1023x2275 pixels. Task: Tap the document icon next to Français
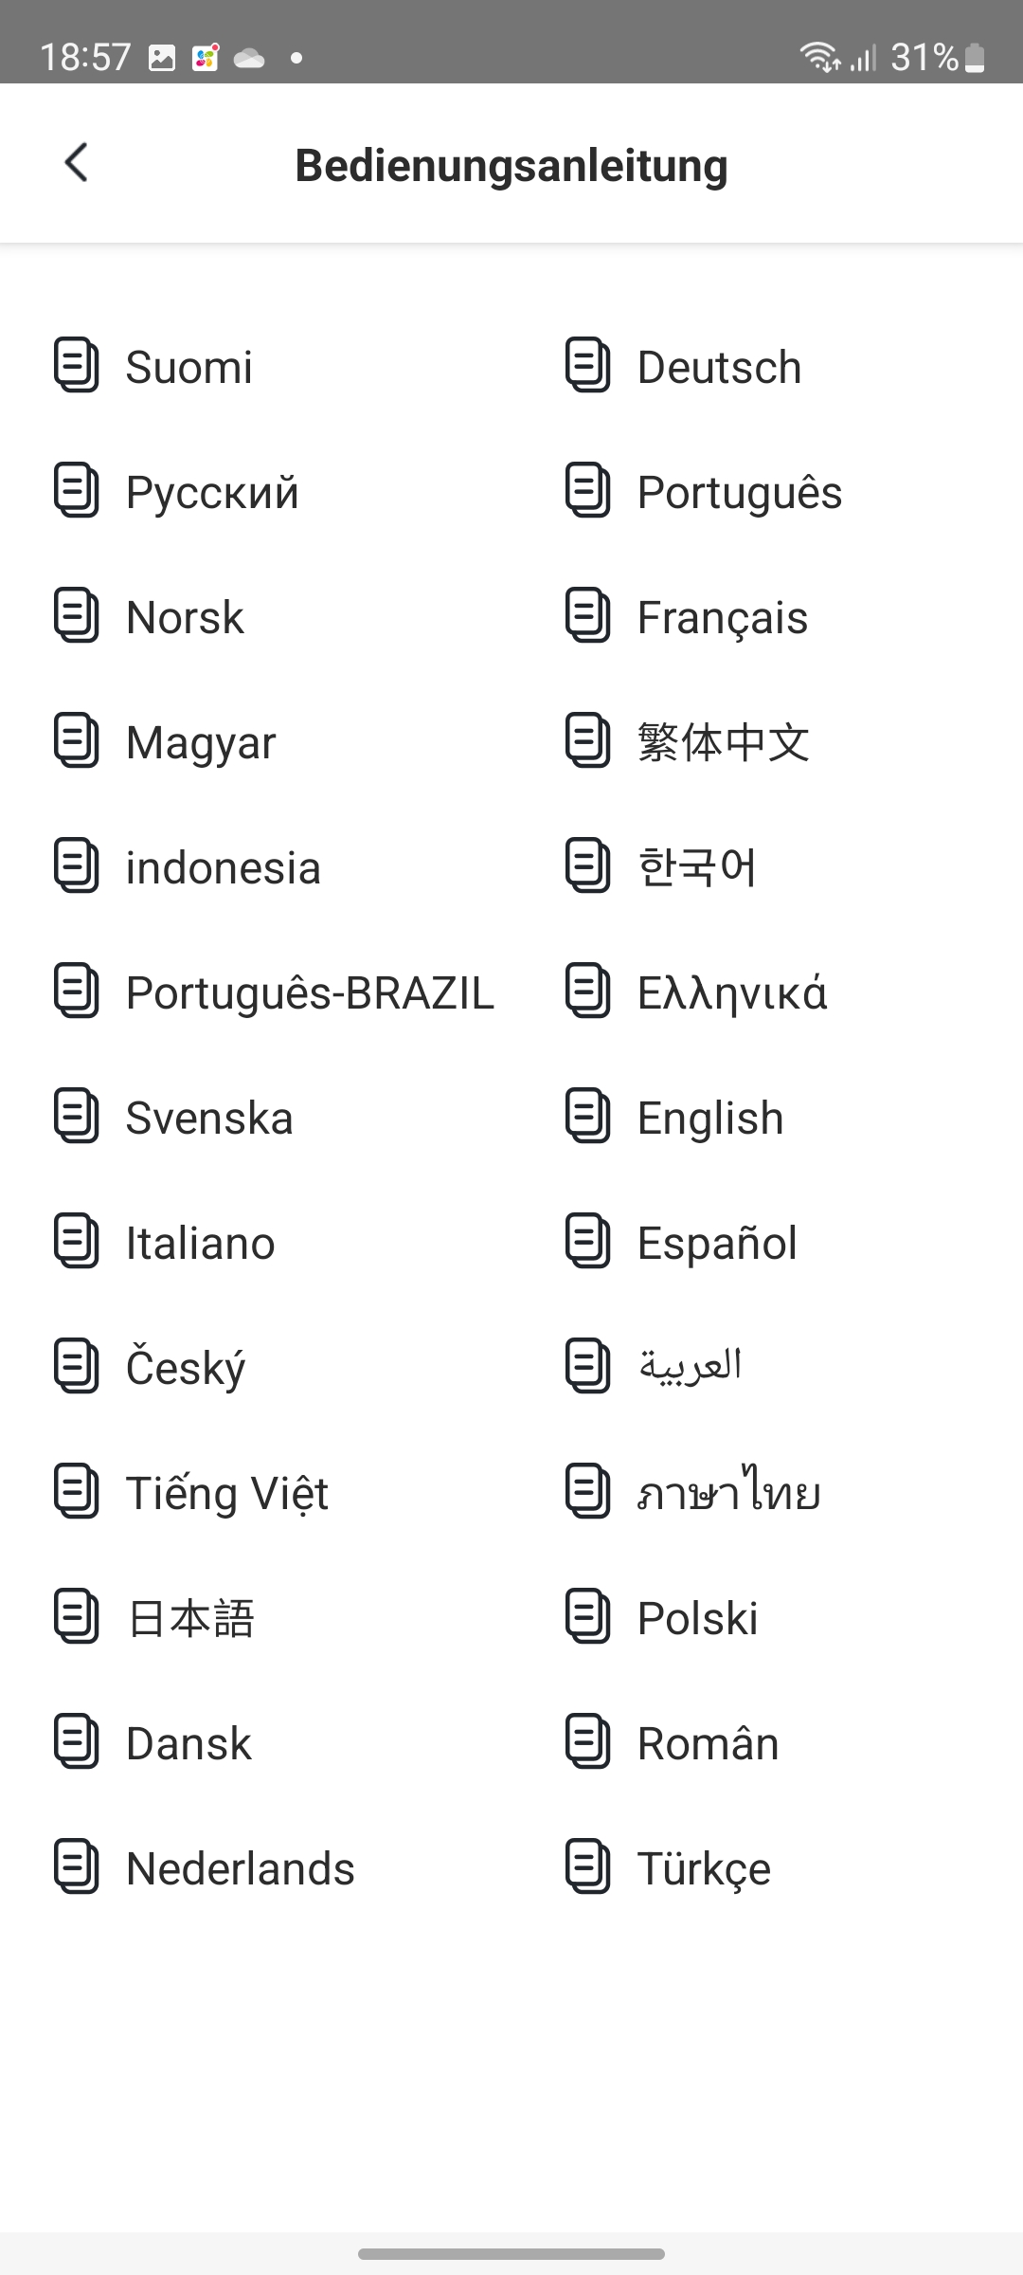point(588,615)
